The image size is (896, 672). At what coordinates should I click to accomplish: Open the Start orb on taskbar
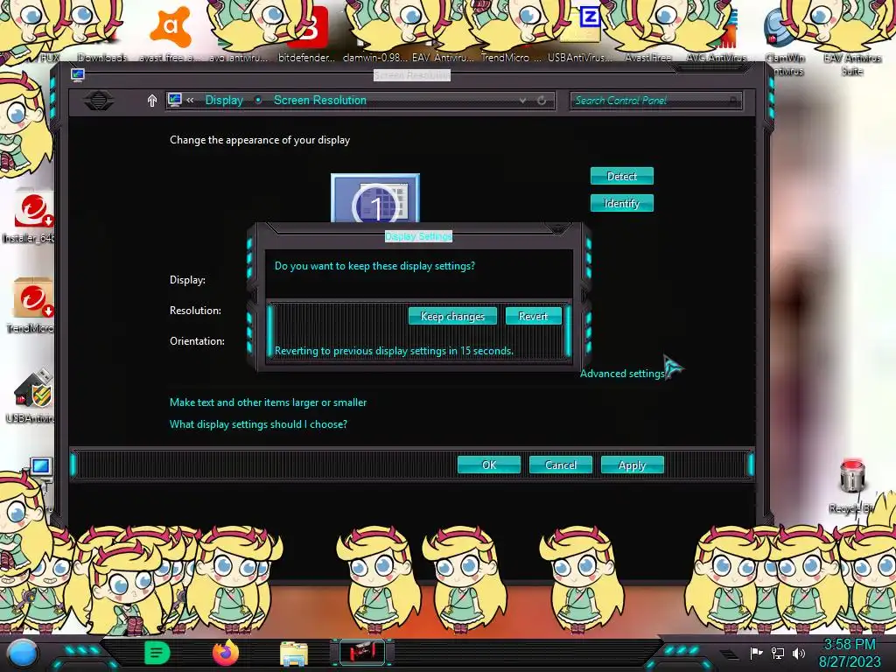pos(23,653)
